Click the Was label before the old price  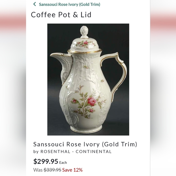[38, 170]
